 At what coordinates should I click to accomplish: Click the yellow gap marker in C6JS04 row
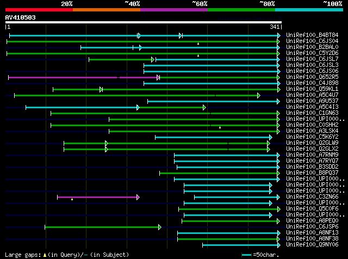[x=198, y=44]
